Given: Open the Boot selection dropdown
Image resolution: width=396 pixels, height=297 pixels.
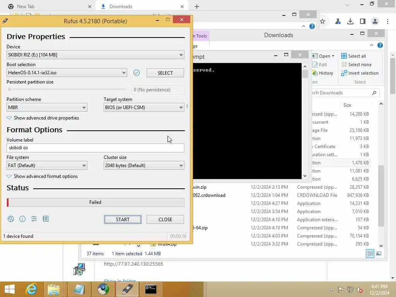Looking at the screenshot, I should (x=67, y=73).
